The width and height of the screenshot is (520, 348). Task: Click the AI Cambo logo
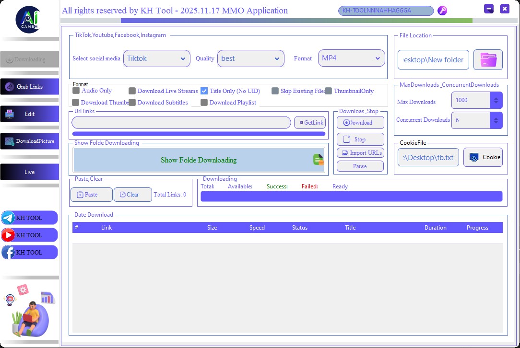point(30,19)
